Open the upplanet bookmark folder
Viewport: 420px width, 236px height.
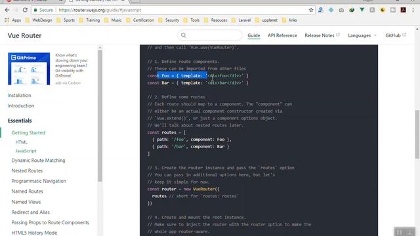tap(266, 20)
